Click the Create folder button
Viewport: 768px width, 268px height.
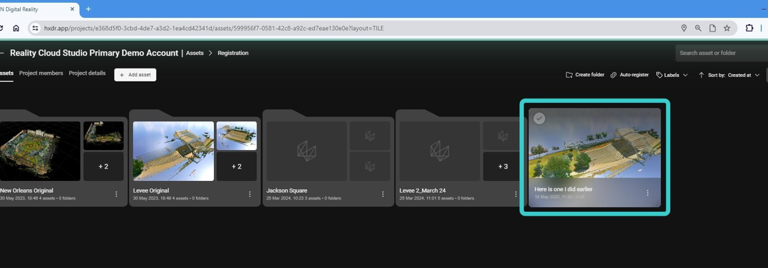[x=585, y=75]
